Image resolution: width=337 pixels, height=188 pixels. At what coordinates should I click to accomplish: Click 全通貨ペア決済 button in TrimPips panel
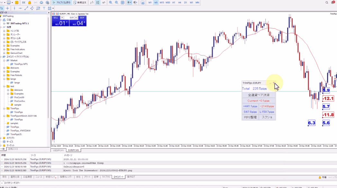[x=259, y=95]
